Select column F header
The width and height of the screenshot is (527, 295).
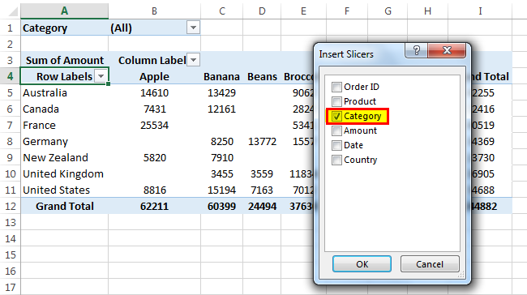[347, 11]
